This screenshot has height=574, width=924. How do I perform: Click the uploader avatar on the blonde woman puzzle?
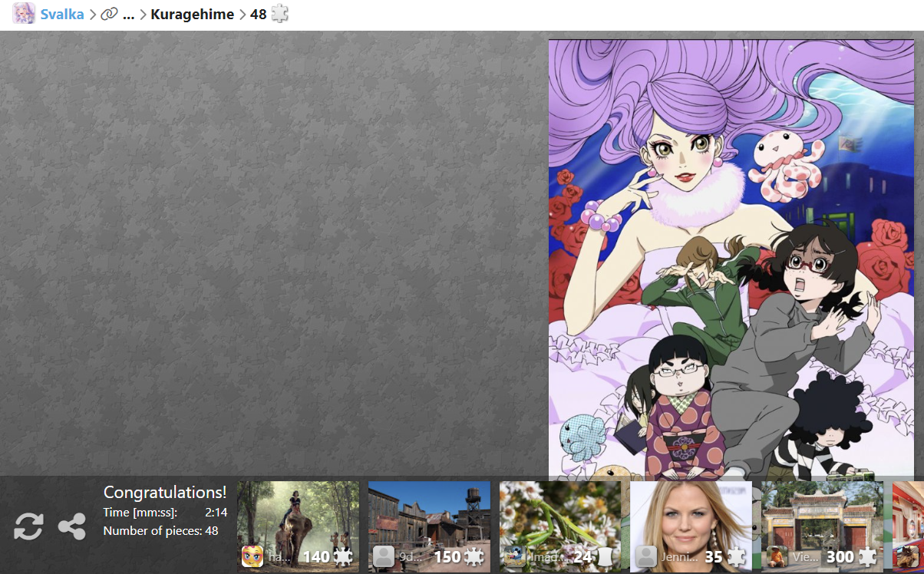646,556
